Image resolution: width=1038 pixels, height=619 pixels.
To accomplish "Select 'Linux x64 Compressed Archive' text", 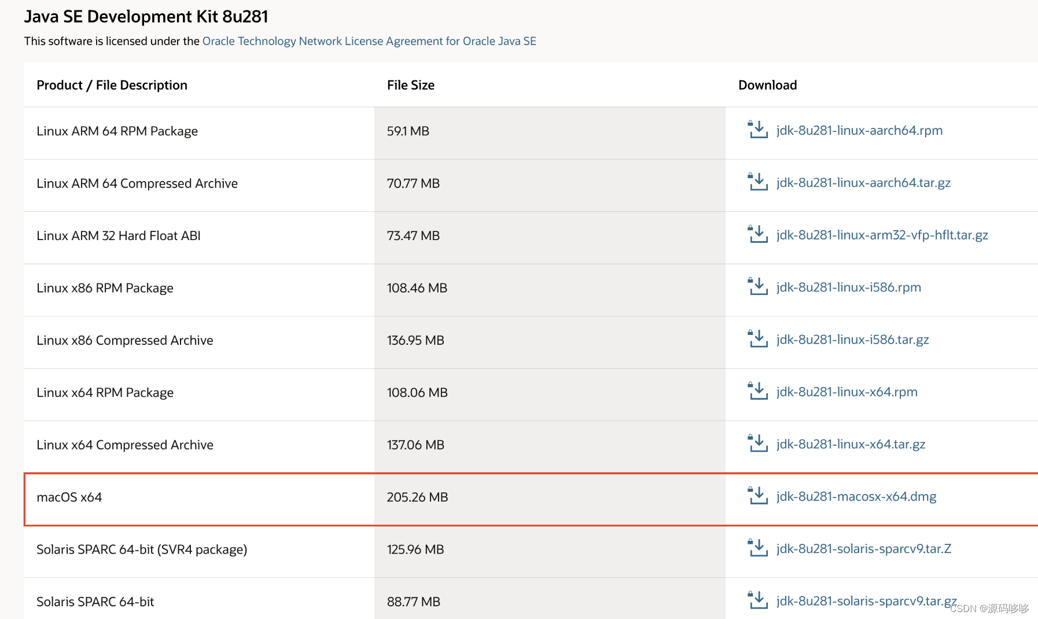I will (124, 445).
